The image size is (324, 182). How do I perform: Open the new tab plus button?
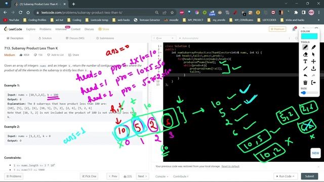[x=73, y=4]
